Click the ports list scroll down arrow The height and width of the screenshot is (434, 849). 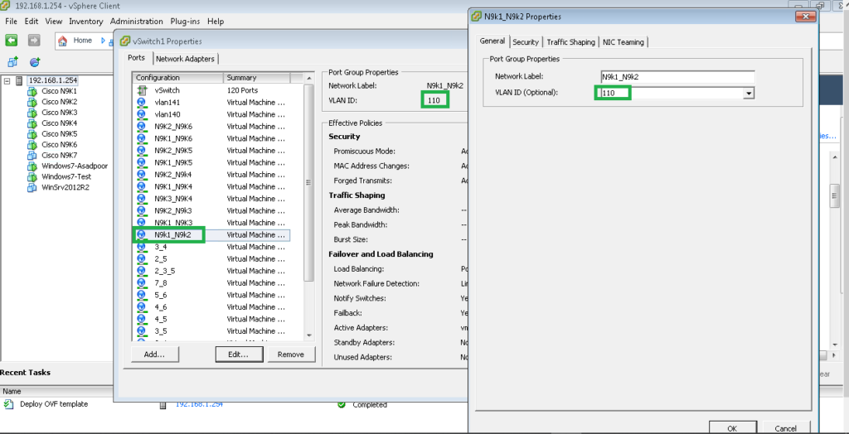click(309, 335)
